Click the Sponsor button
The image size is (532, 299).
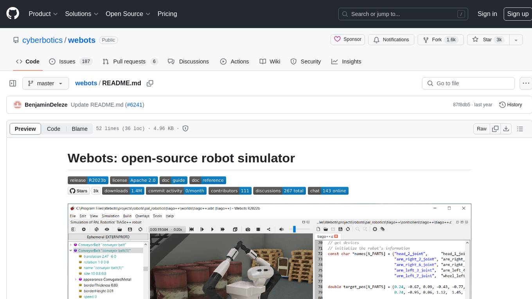pyautogui.click(x=348, y=40)
